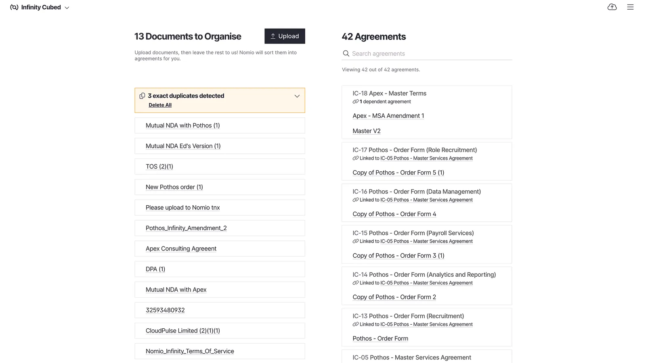Click the Infinity Cubed logo icon
Viewport: 646px width, 363px height.
point(14,7)
